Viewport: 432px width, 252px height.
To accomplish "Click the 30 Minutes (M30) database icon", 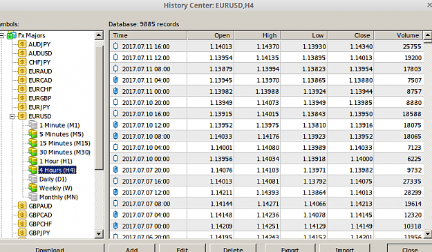I will [32, 152].
